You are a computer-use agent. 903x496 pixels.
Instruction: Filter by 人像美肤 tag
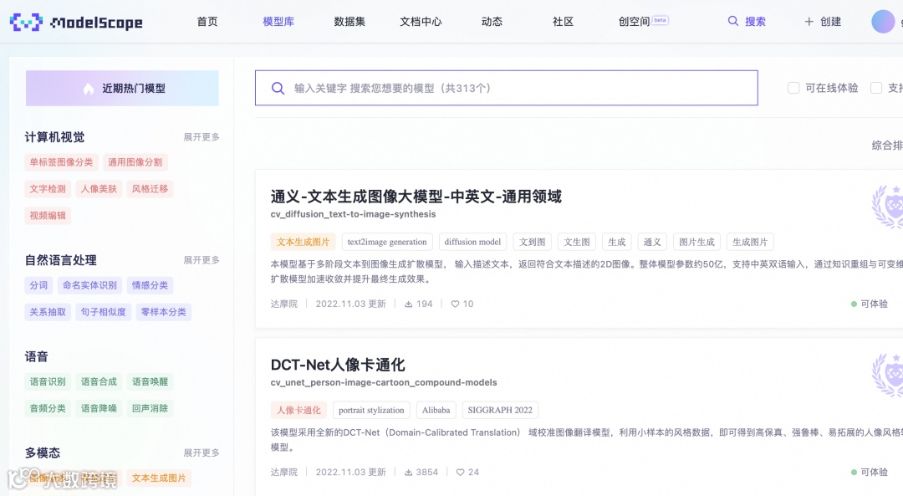tap(99, 189)
